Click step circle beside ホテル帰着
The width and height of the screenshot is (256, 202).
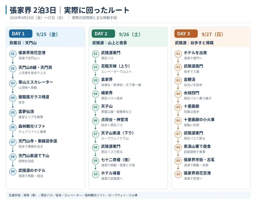coord(95,174)
